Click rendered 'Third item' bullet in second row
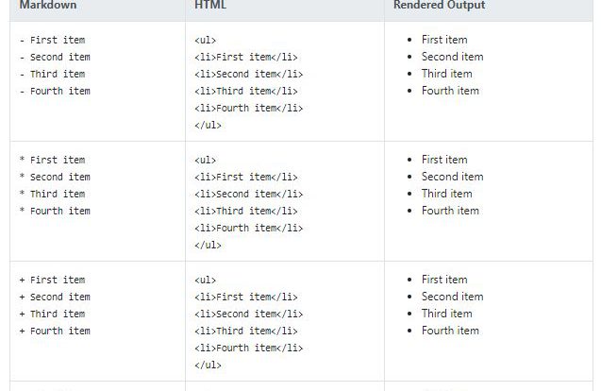The height and width of the screenshot is (391, 601). (x=447, y=194)
